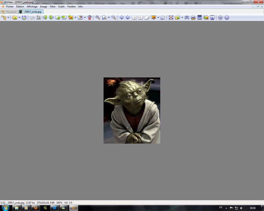
Task: Click the next page icon
Action: (141, 17)
